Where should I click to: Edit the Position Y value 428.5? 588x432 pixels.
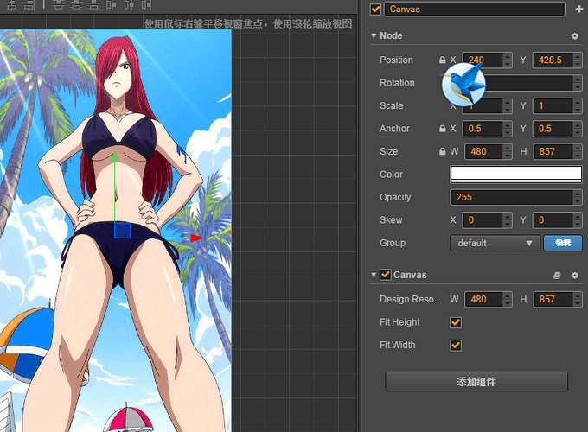[553, 60]
